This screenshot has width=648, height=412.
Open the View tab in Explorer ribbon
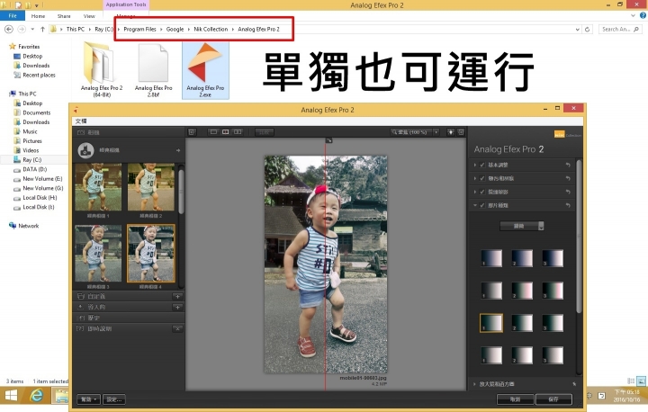click(89, 16)
